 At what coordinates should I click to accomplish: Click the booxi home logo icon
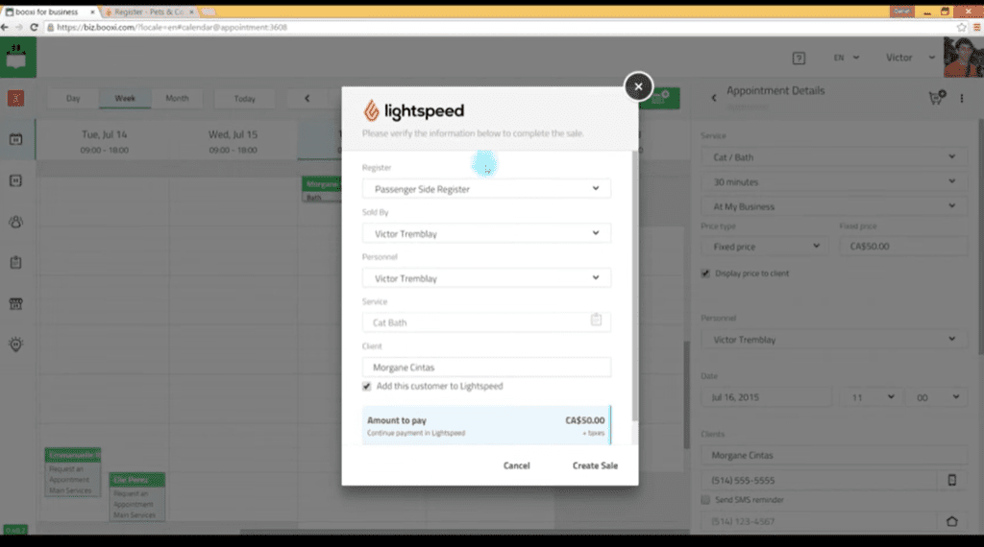pos(17,57)
